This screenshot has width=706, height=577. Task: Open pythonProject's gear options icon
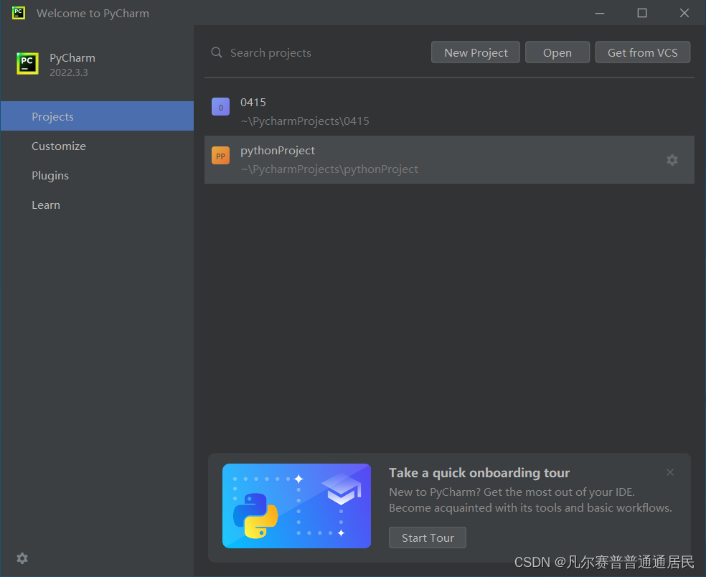(x=672, y=160)
